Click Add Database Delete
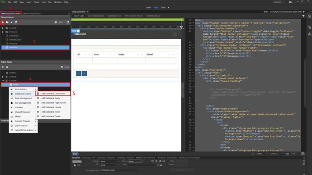The image size is (312, 175). [53, 116]
